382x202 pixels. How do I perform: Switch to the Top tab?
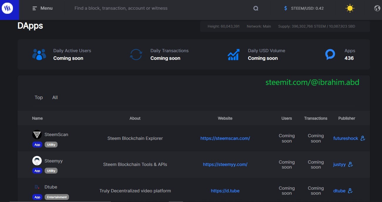click(x=39, y=97)
